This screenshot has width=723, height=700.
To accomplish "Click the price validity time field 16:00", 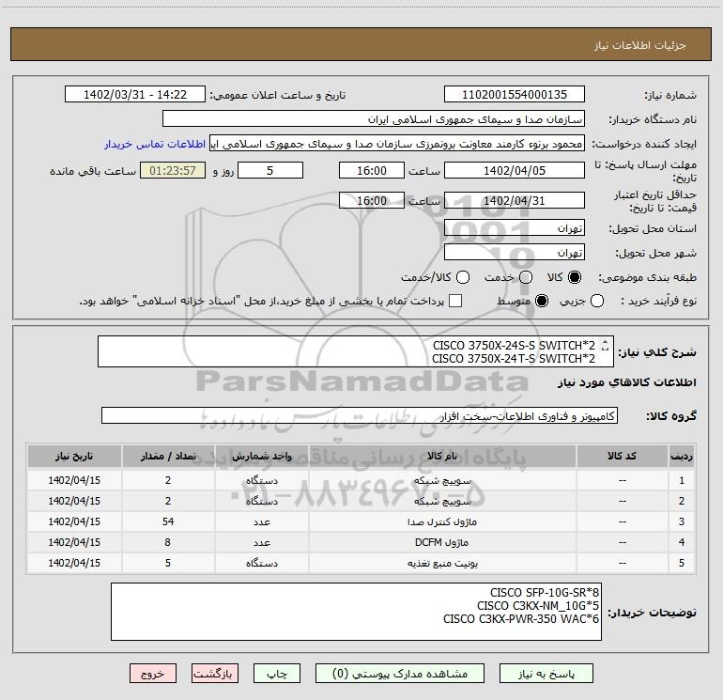I will (x=372, y=200).
